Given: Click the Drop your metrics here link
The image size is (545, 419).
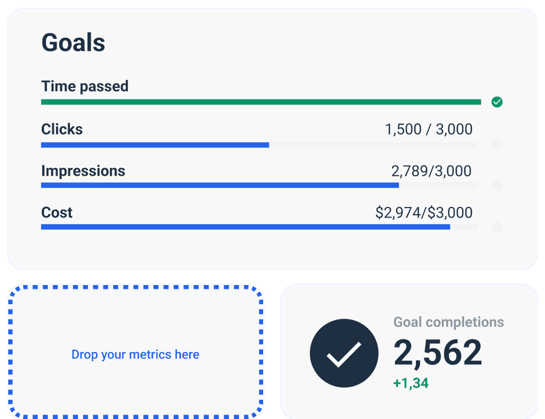Looking at the screenshot, I should [135, 354].
